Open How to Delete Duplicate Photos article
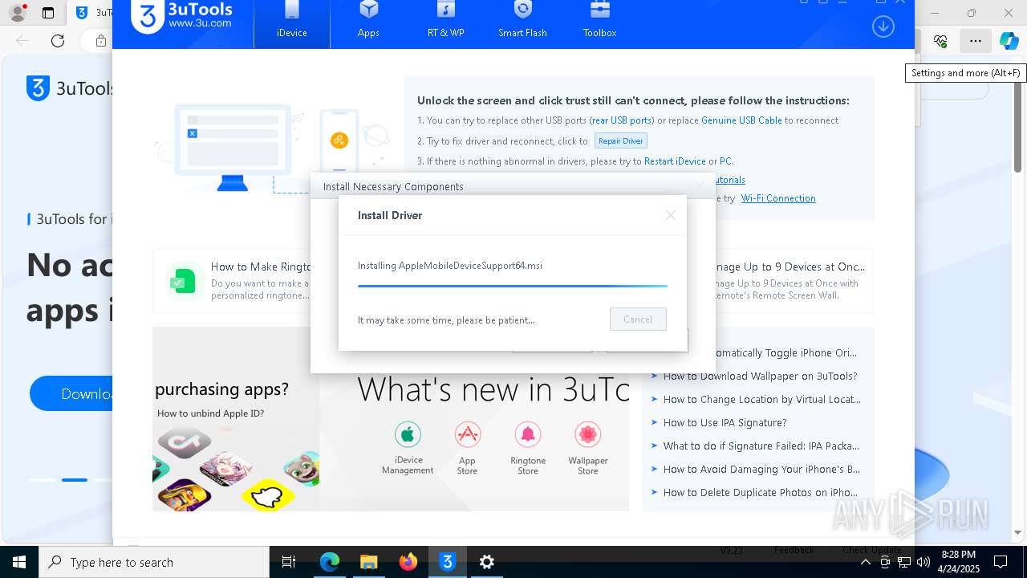This screenshot has height=578, width=1027. (760, 492)
